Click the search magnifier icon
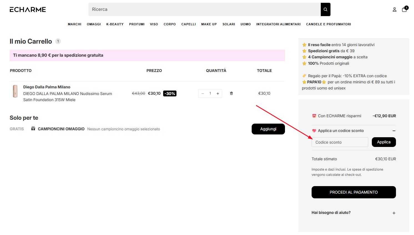This screenshot has height=235, width=414. pos(325,9)
